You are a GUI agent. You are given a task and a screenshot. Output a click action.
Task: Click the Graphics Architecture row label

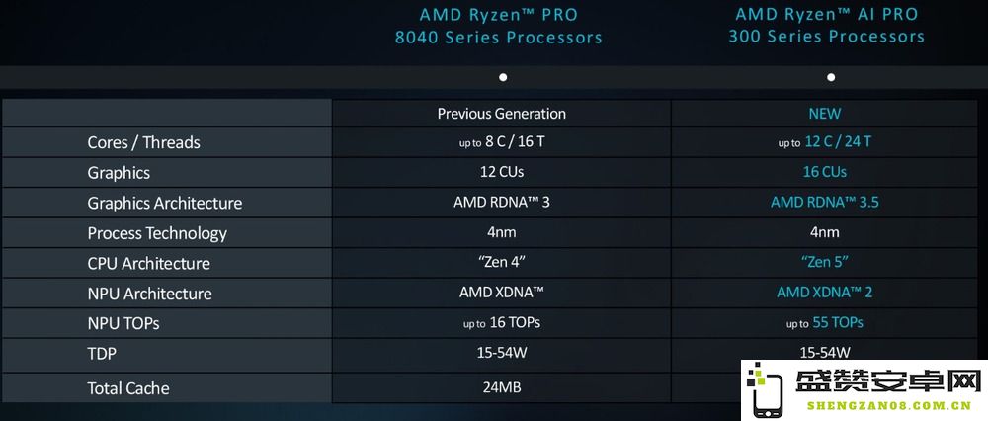(164, 203)
